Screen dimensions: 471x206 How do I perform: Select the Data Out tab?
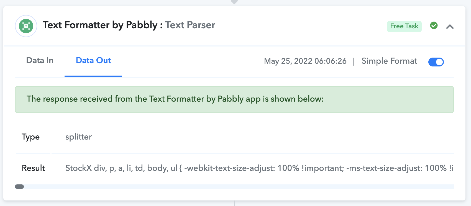[x=93, y=60]
